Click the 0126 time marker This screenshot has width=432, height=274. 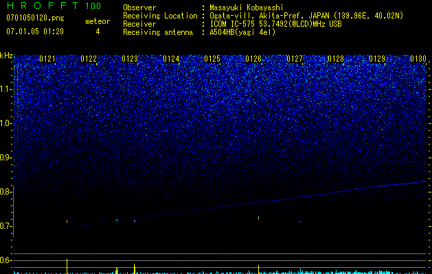pyautogui.click(x=253, y=59)
